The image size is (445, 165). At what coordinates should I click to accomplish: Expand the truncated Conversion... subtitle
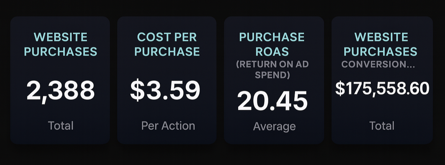point(378,64)
